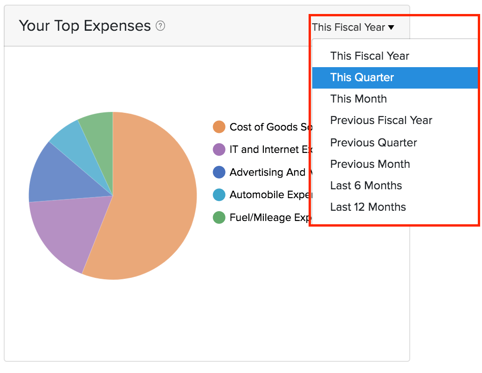
Task: Select the Last 12 Months option
Action: pos(368,207)
